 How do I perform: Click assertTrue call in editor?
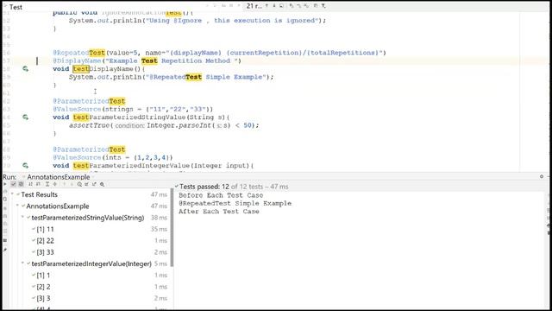click(89, 125)
